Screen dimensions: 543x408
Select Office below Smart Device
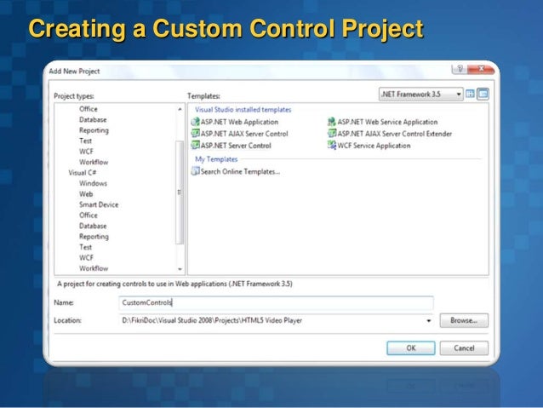(89, 215)
